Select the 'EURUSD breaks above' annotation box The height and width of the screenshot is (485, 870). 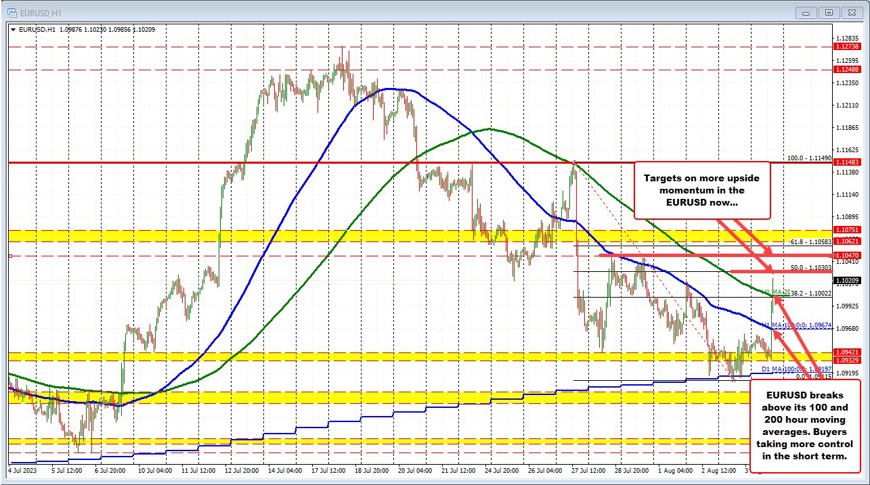point(807,425)
